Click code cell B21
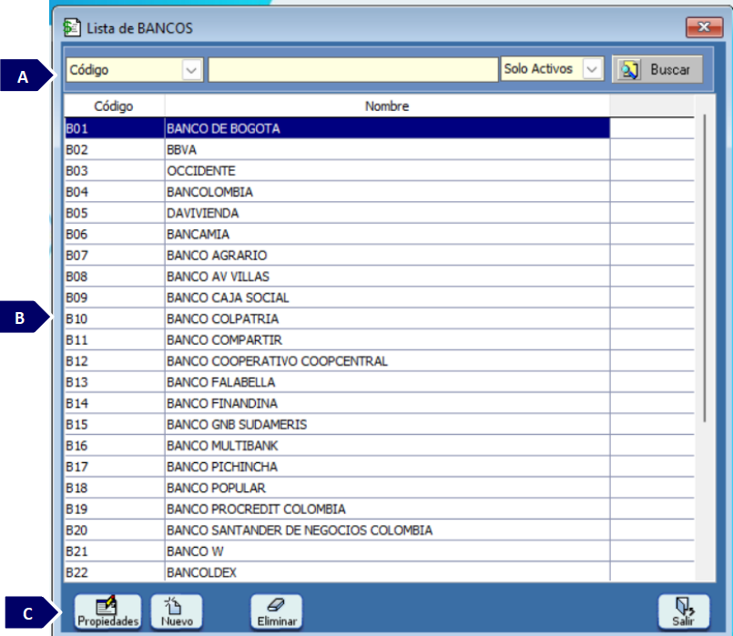This screenshot has width=733, height=636. click(115, 551)
